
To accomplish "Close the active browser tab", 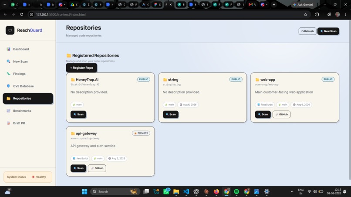I will pyautogui.click(x=171, y=5).
